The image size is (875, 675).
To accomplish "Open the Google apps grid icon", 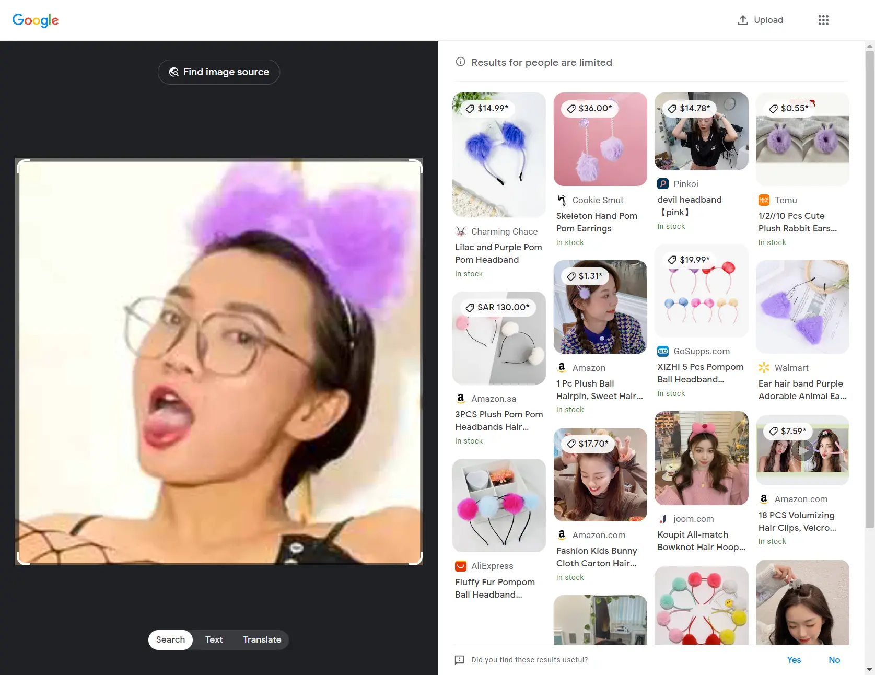I will [823, 20].
